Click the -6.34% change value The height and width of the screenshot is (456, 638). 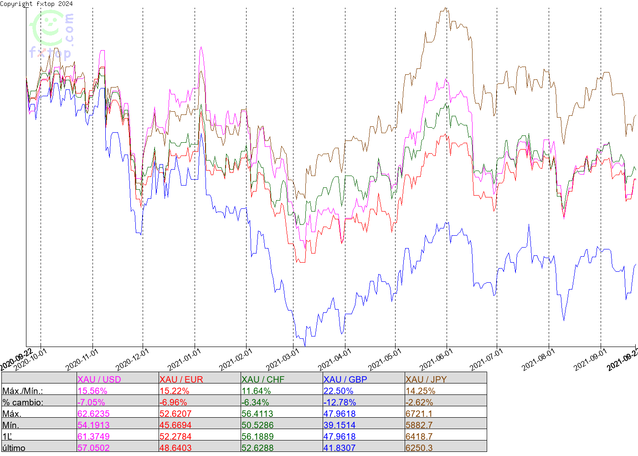point(255,403)
